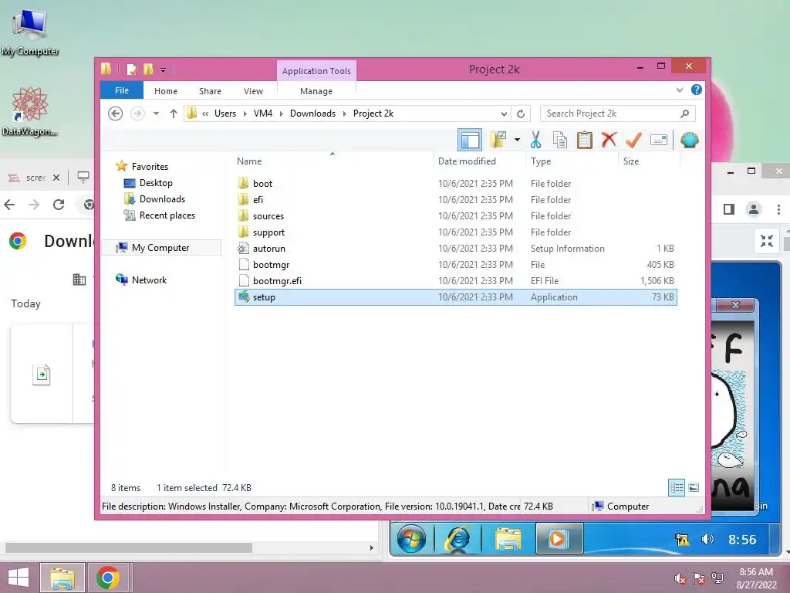Select the bootmgr.efi file

tap(455, 281)
